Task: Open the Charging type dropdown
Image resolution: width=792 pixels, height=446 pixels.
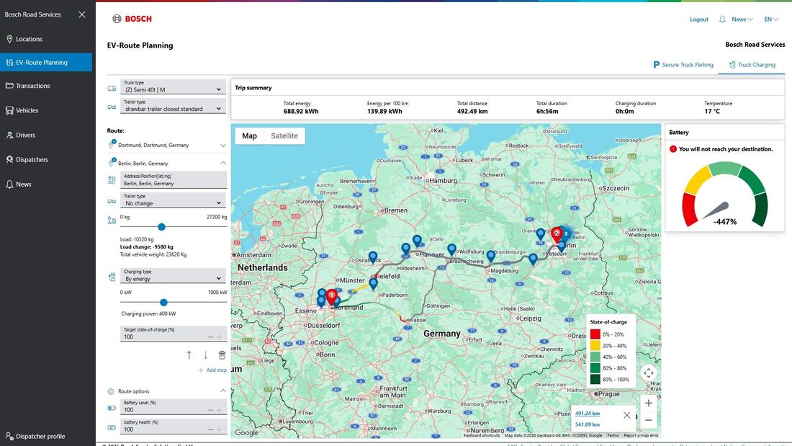Action: [173, 275]
